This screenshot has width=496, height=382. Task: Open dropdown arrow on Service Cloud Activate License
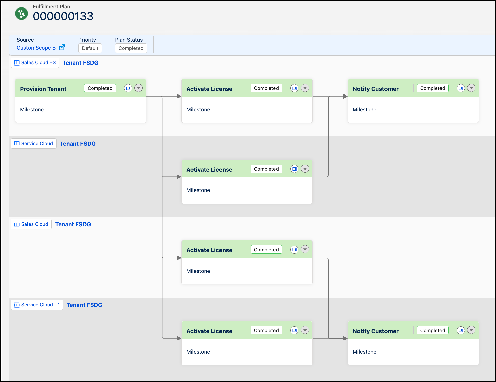305,169
